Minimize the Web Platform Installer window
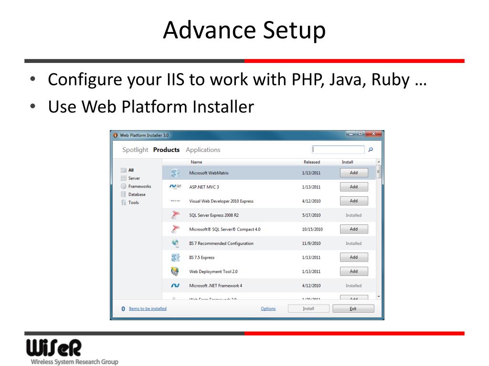The height and width of the screenshot is (366, 489). coord(351,134)
